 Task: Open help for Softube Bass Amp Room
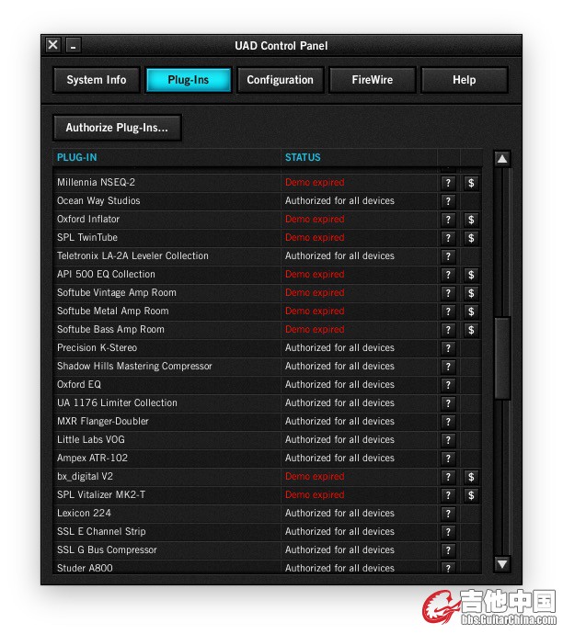pyautogui.click(x=448, y=331)
